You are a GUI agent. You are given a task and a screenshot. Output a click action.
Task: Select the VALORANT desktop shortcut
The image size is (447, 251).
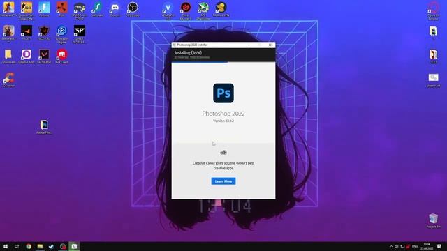pyautogui.click(x=44, y=56)
